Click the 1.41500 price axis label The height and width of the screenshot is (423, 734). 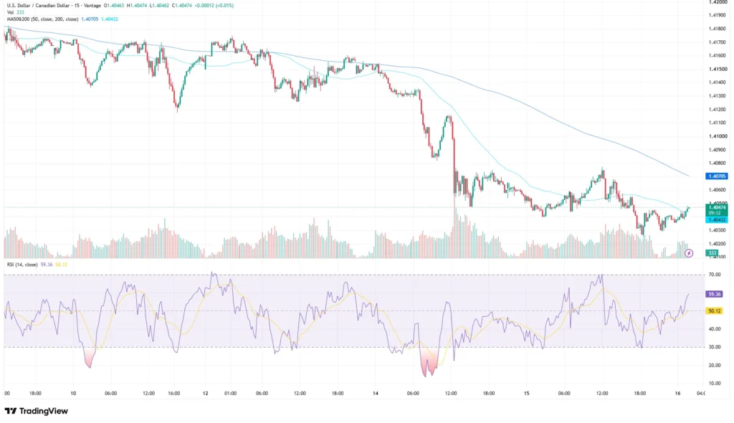(718, 69)
